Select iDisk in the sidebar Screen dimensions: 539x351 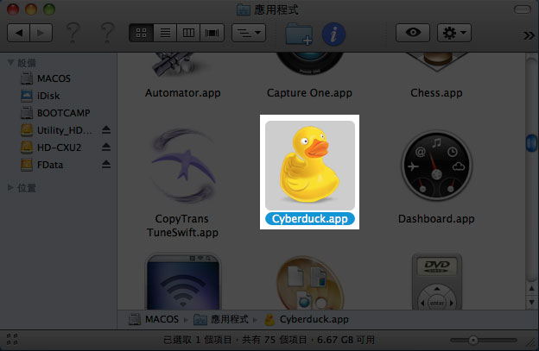(48, 96)
